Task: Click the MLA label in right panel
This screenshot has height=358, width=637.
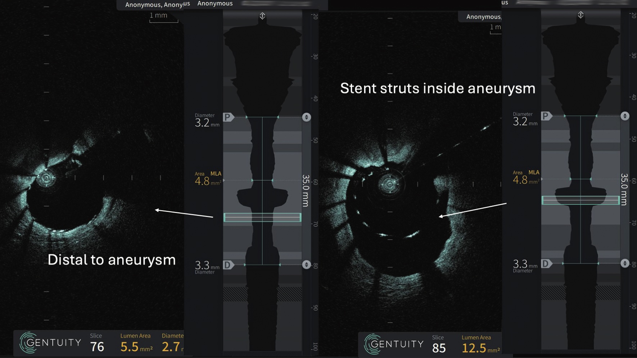Action: [x=534, y=172]
